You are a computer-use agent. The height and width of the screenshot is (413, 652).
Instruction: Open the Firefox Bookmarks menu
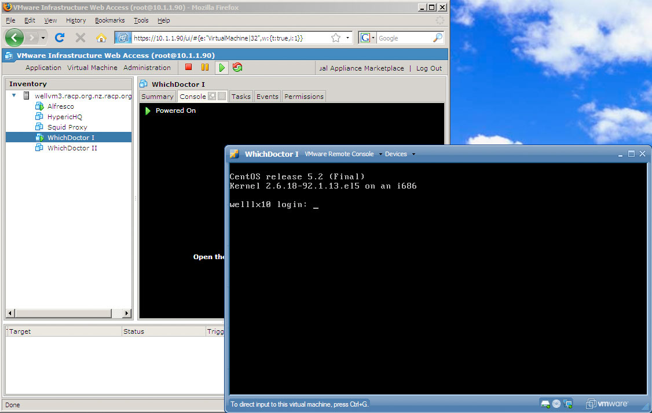[x=110, y=20]
